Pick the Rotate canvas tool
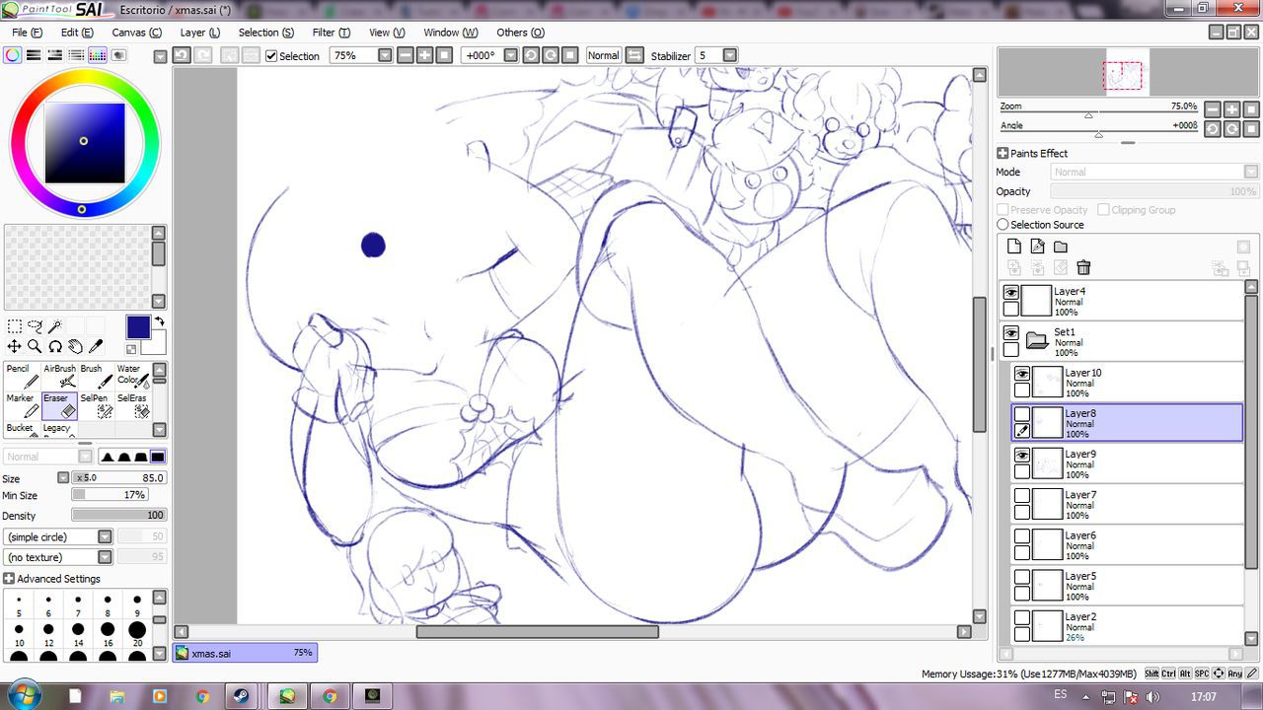1263x710 pixels. pyautogui.click(x=55, y=346)
